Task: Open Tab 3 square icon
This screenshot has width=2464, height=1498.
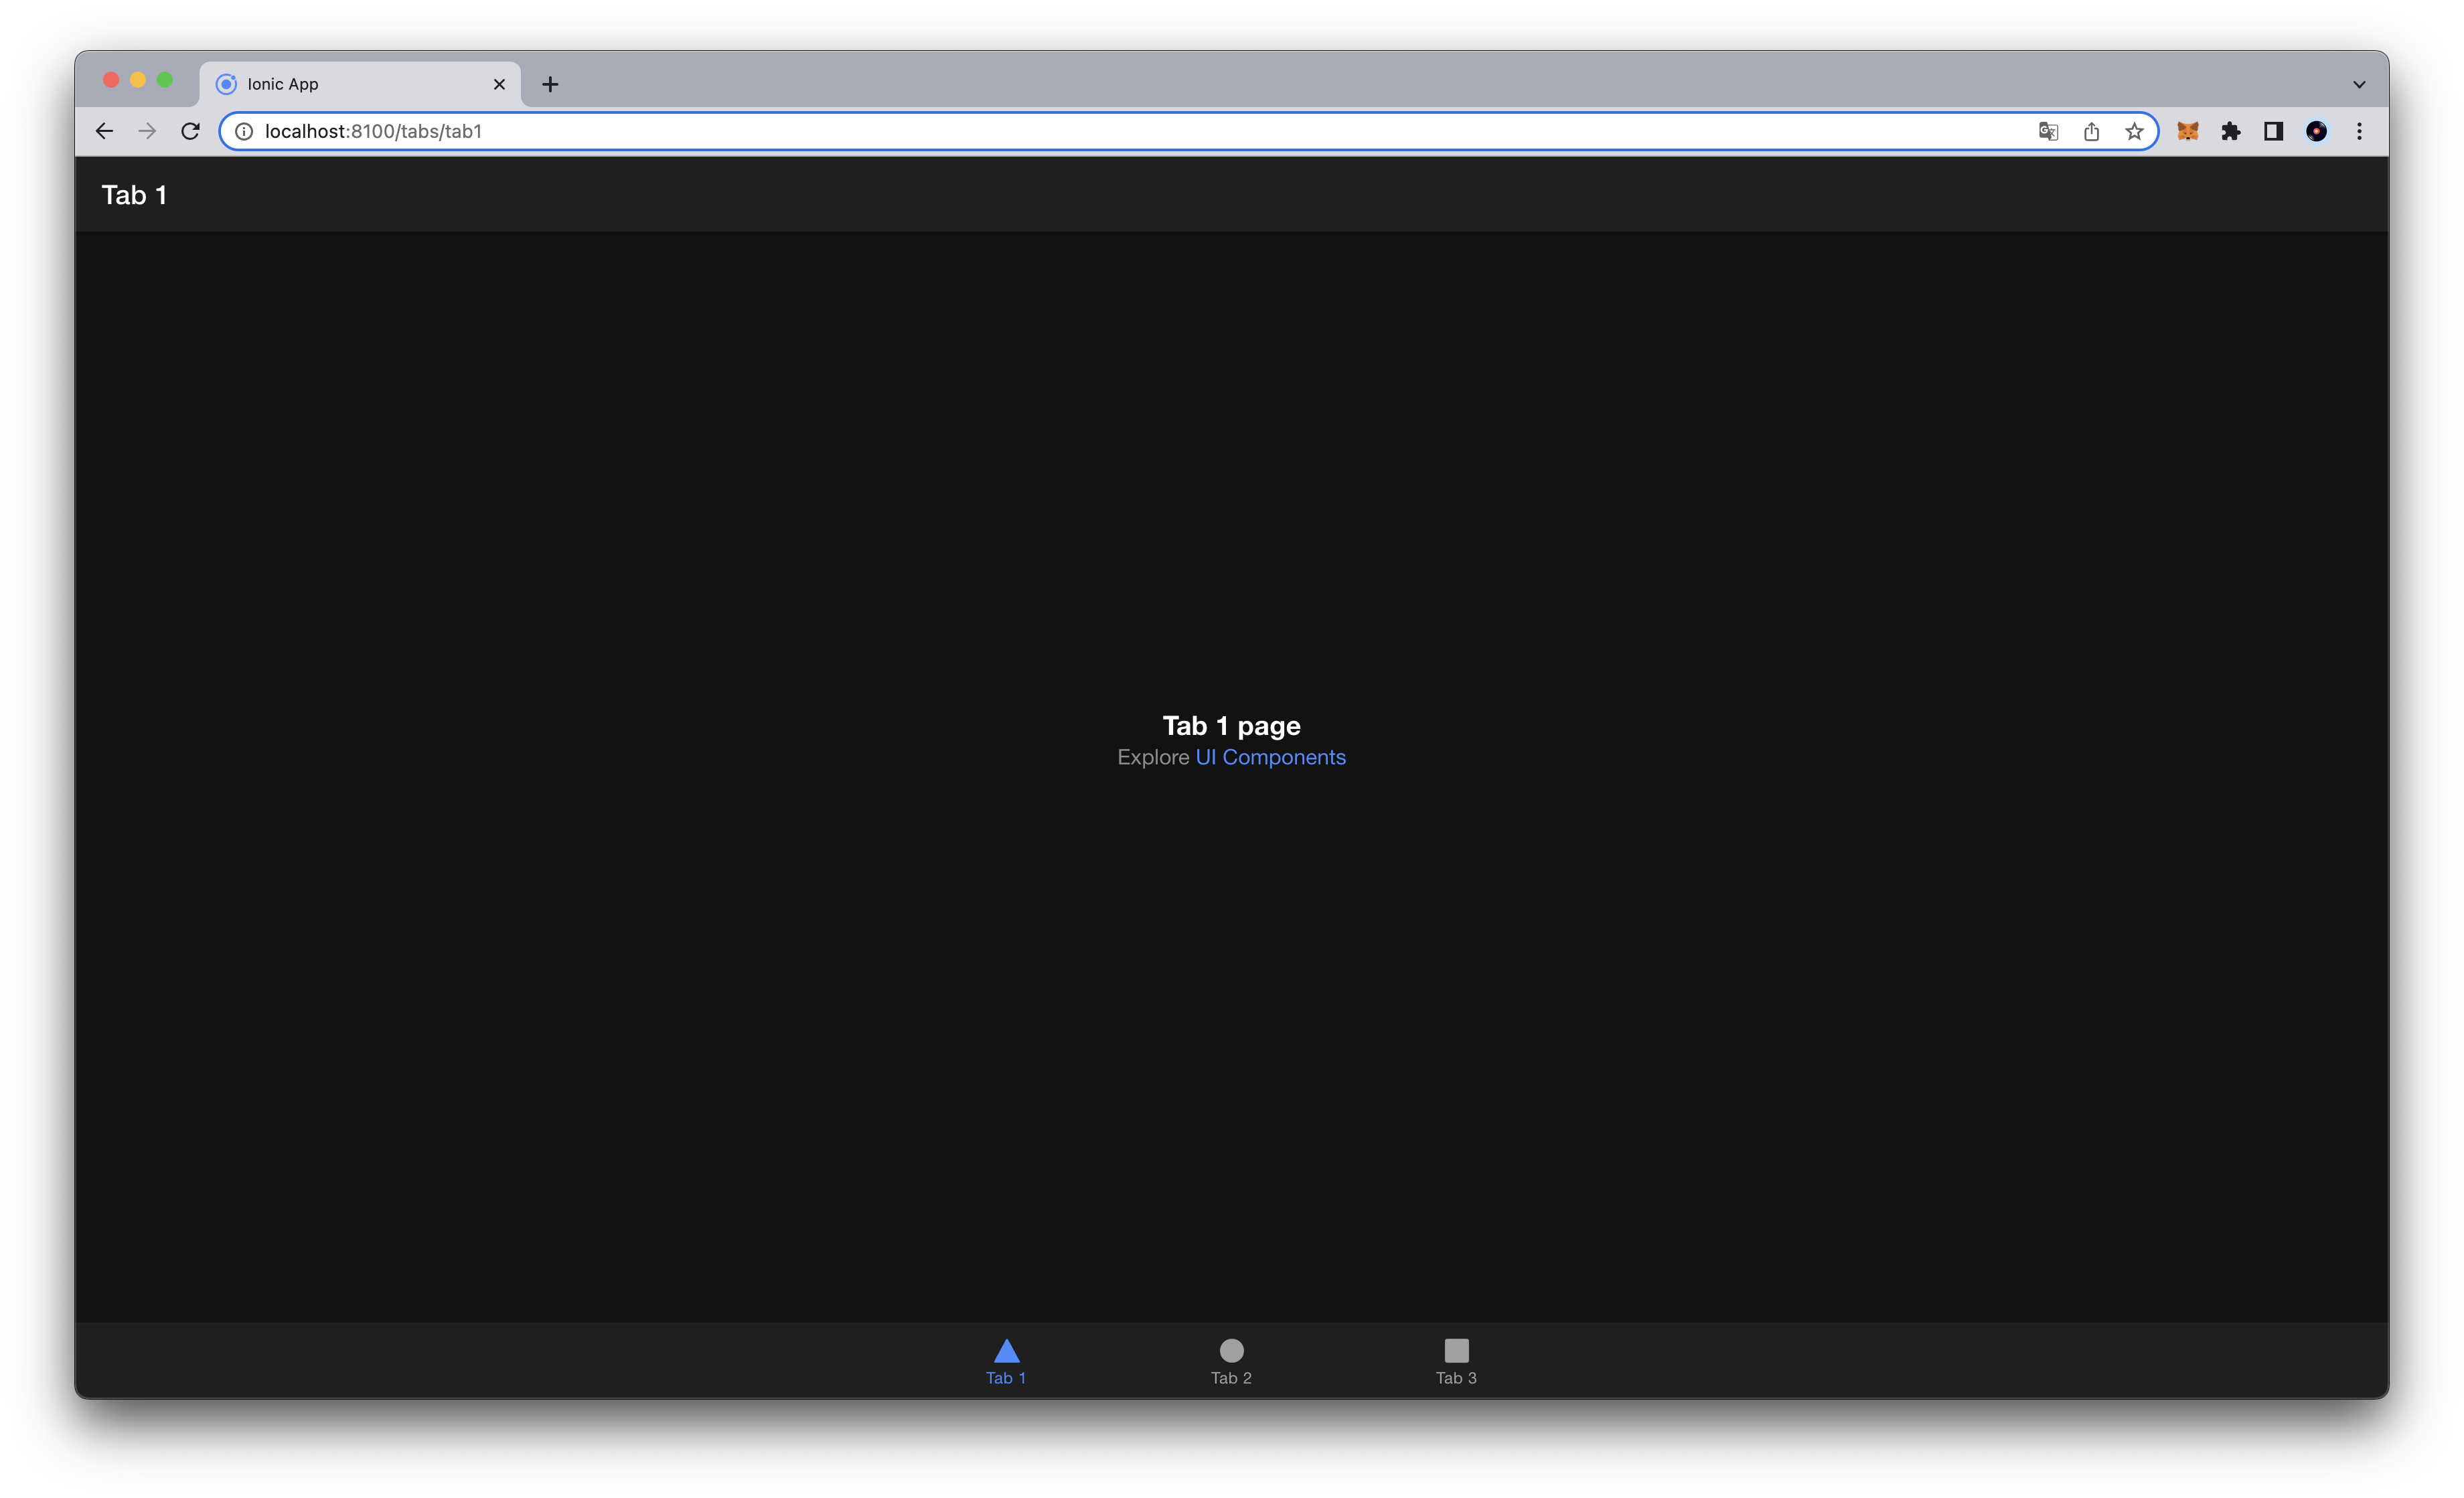Action: tap(1456, 1351)
